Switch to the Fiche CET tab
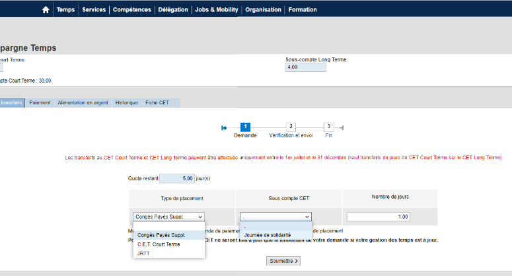This screenshot has width=512, height=276. pyautogui.click(x=157, y=103)
